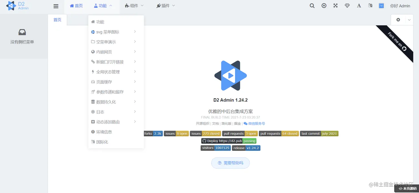Expand 全局状态管理 submenu
Screen dimensions: 419x193
point(116,72)
